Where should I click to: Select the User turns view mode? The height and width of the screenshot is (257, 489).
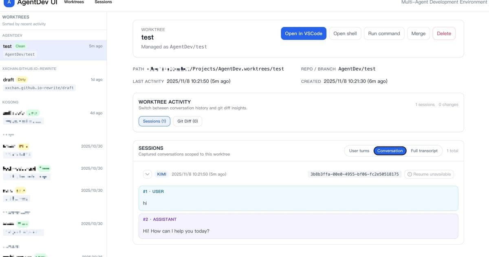tap(359, 151)
